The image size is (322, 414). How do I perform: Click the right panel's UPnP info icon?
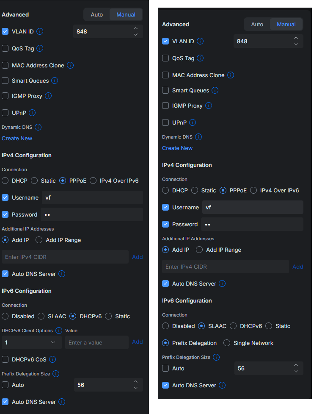[x=193, y=122]
